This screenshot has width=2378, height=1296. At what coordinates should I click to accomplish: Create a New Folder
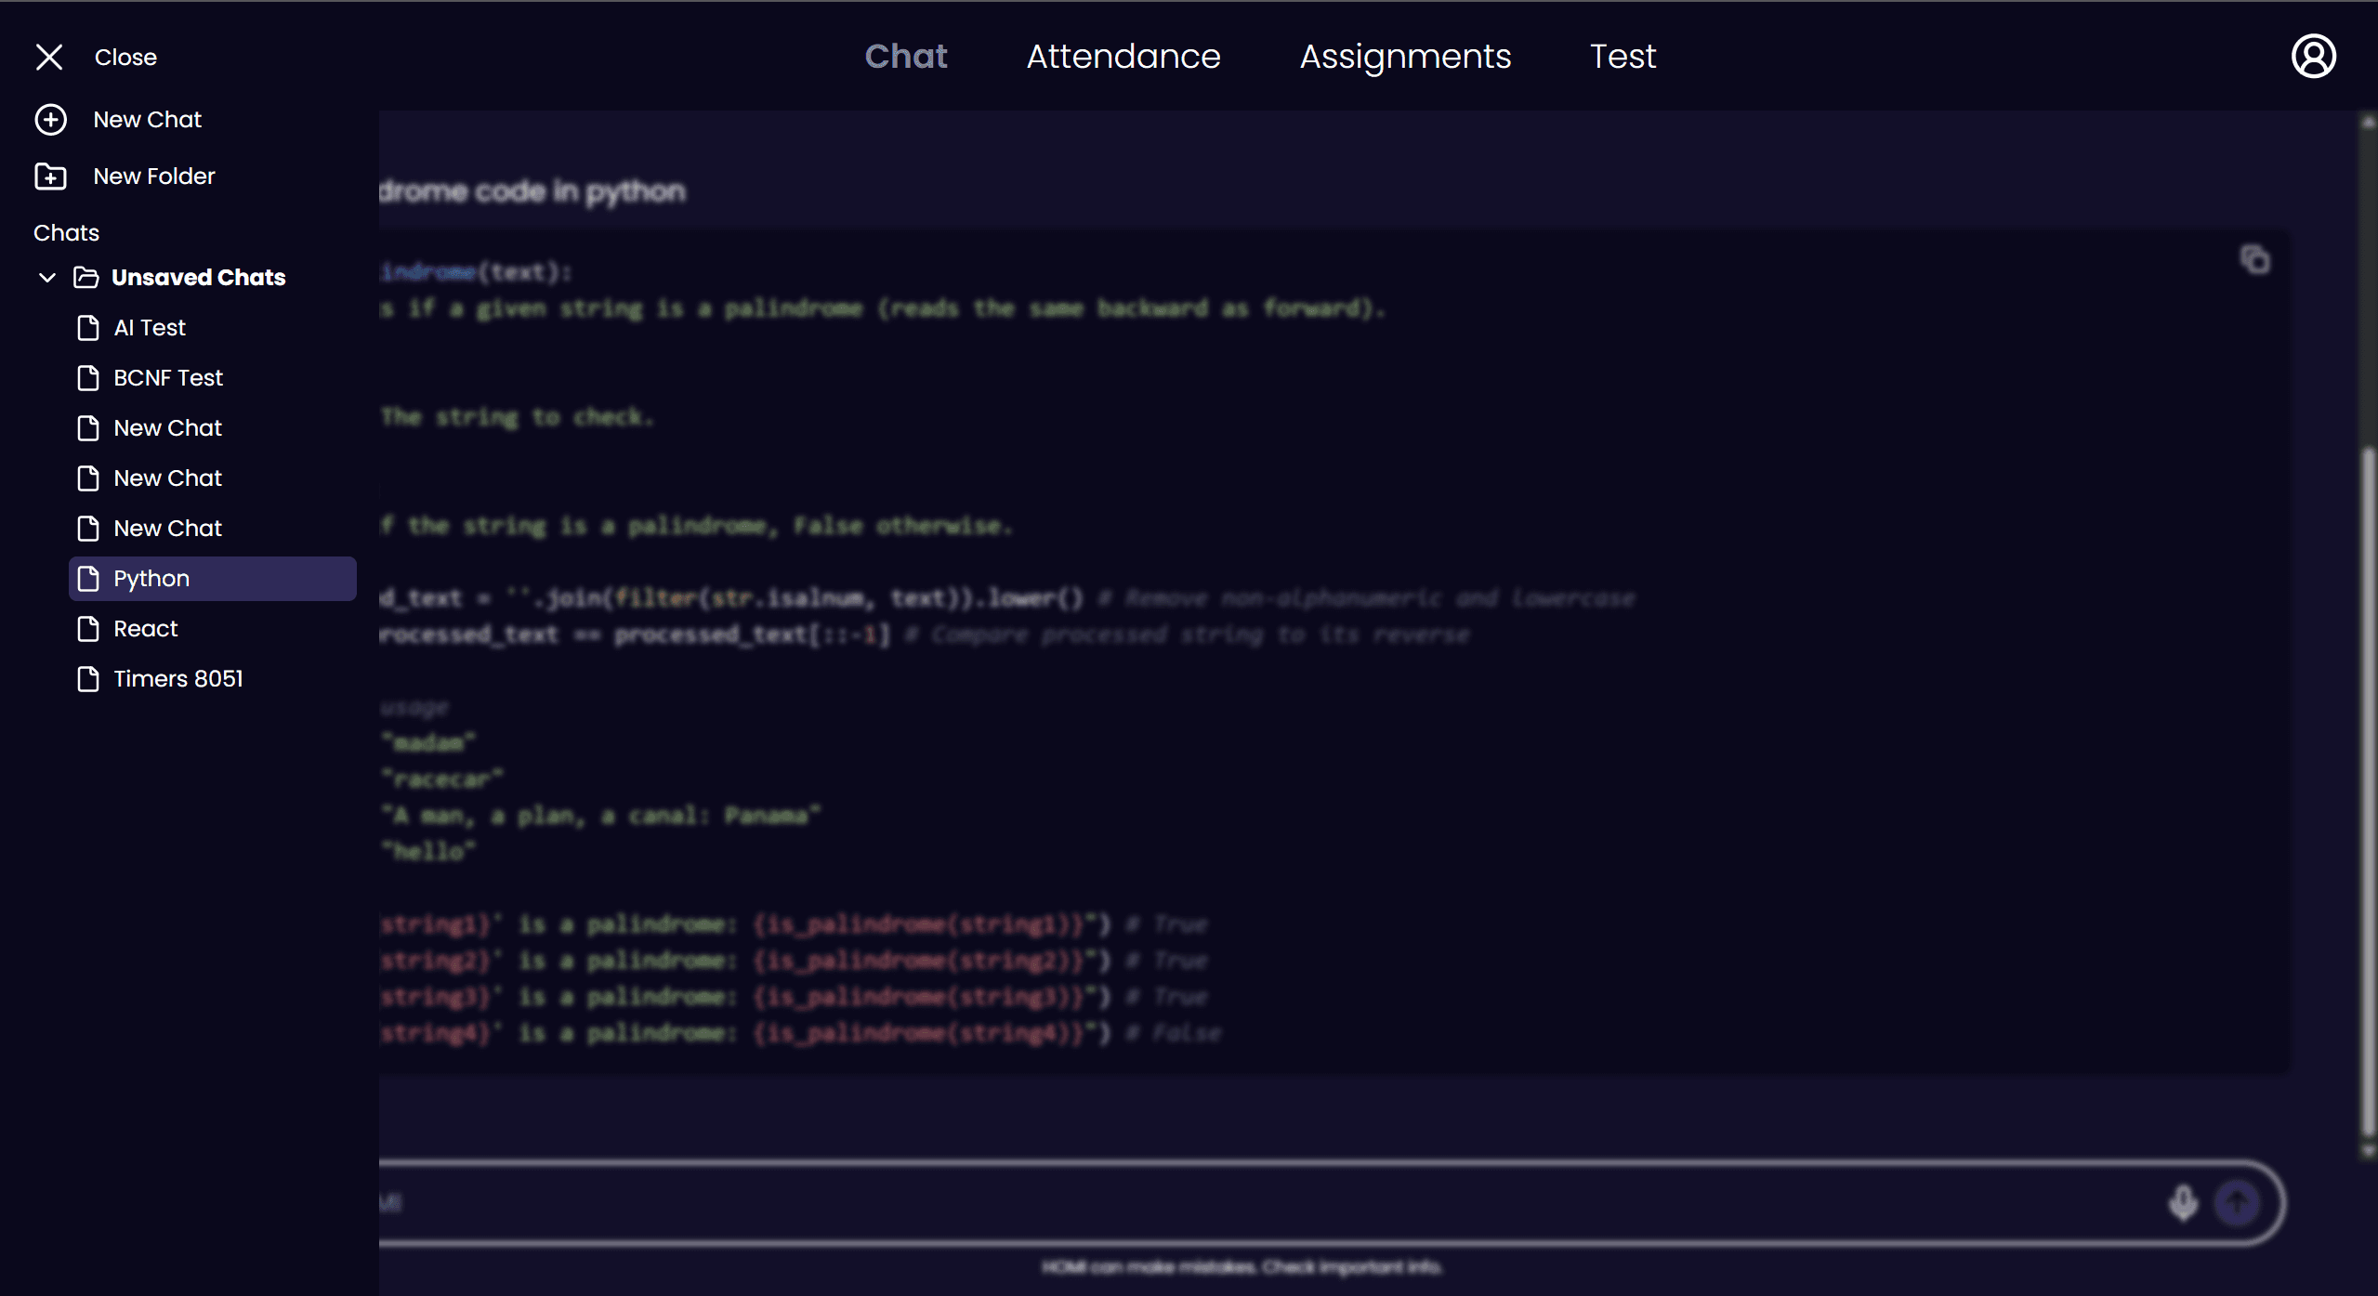154,177
